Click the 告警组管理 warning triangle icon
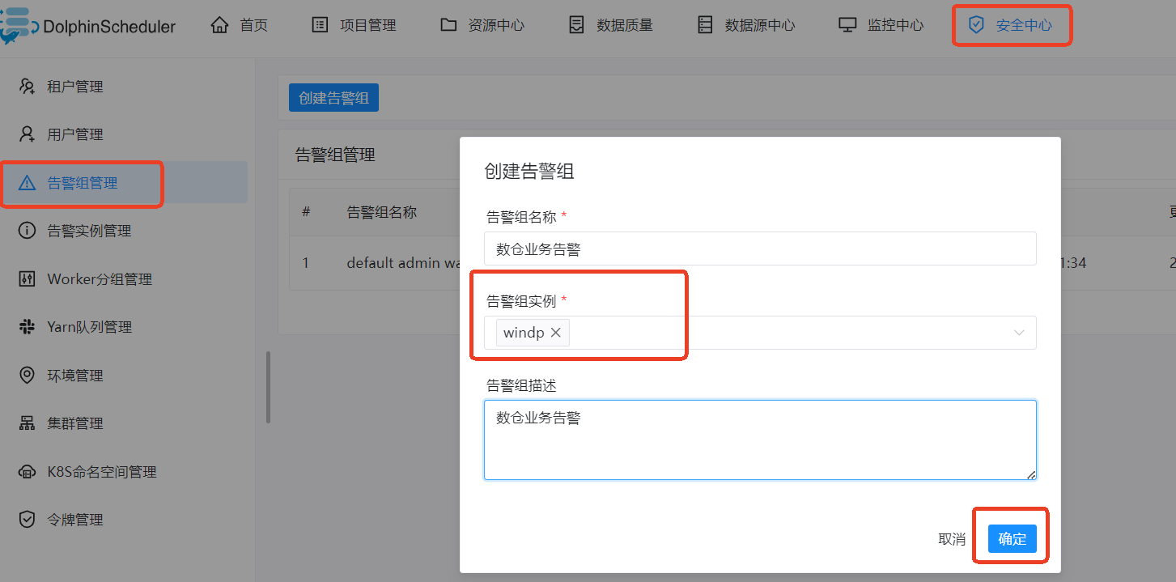The width and height of the screenshot is (1176, 582). (27, 183)
